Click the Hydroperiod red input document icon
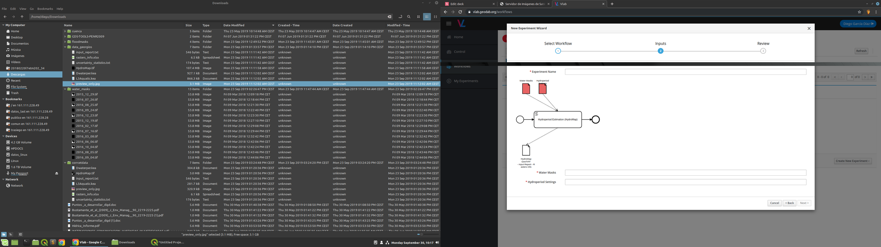 pyautogui.click(x=543, y=89)
